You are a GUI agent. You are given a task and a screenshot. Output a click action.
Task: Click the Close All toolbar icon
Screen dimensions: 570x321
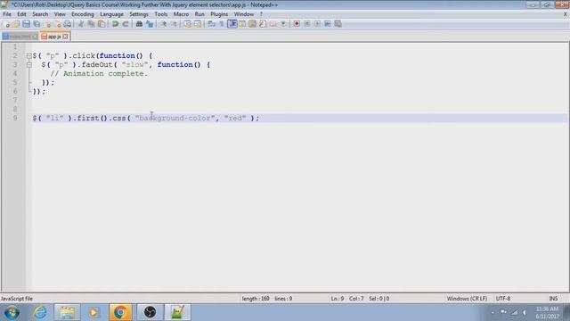click(x=57, y=24)
